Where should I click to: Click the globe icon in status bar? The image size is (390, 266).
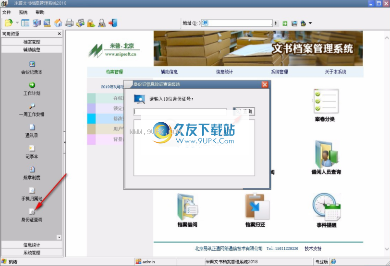pyautogui.click(x=333, y=262)
